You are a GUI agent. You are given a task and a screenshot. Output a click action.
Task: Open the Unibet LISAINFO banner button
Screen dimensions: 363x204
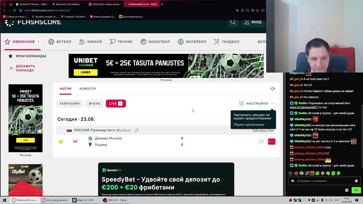pos(85,72)
